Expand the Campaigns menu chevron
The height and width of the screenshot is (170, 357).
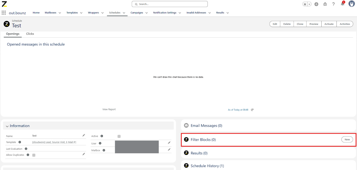[x=147, y=13]
